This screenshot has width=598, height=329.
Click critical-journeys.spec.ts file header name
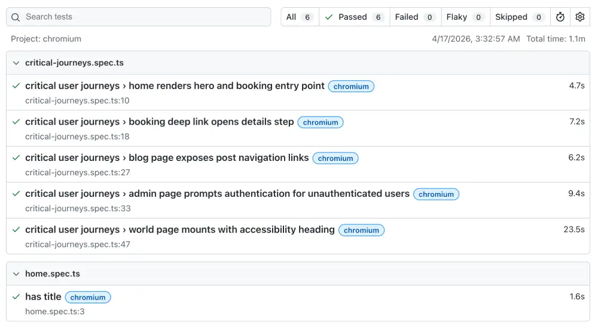[x=74, y=63]
